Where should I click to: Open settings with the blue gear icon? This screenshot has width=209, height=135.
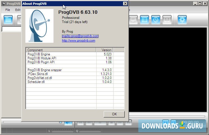182,20
